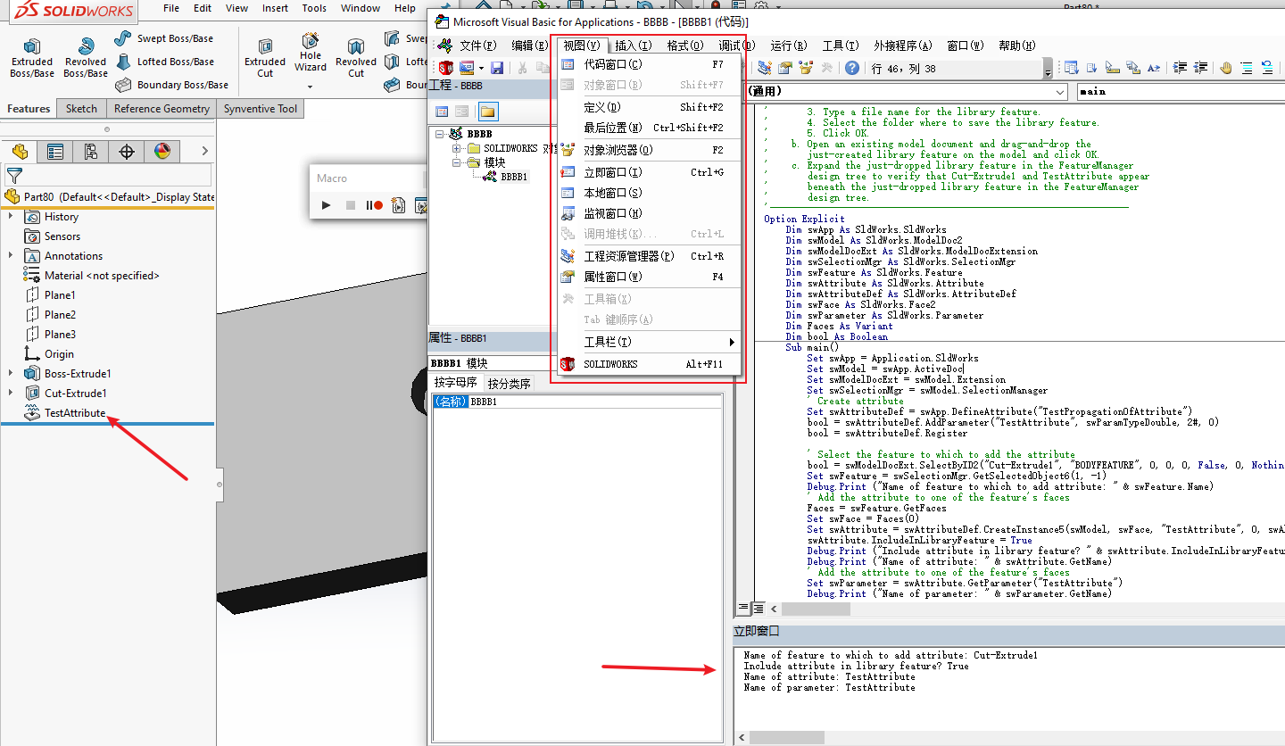The width and height of the screenshot is (1285, 746).
Task: Expand feature manager tabs chevron
Action: 204,152
